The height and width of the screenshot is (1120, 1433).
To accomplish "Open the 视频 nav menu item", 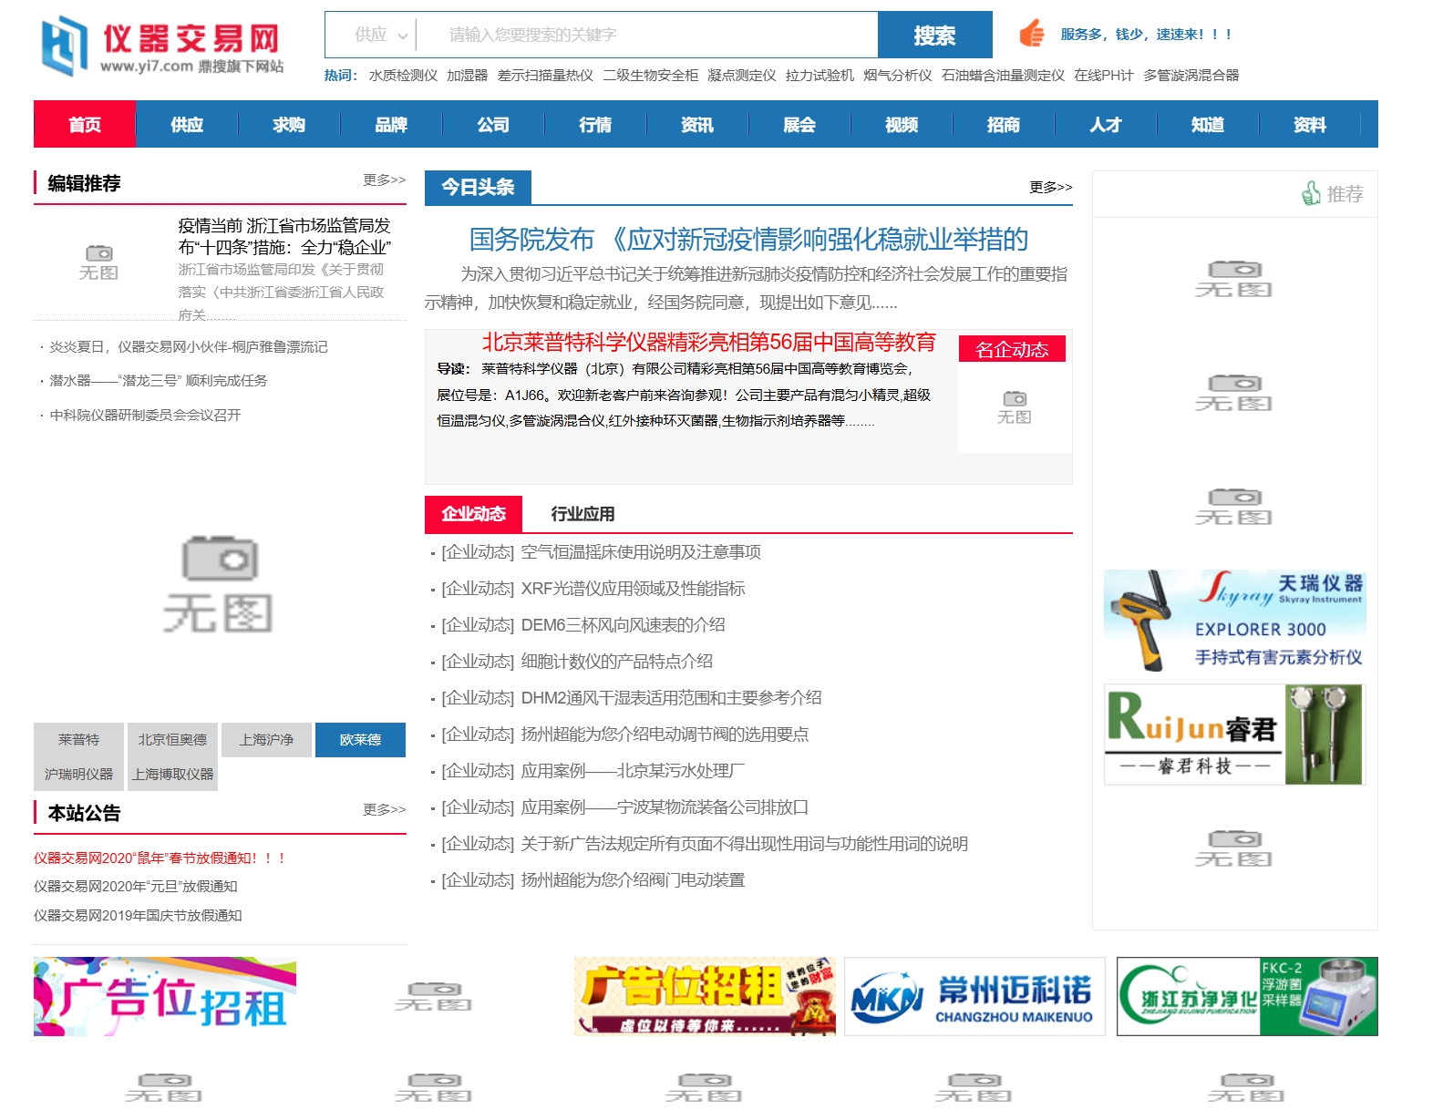I will click(x=902, y=124).
